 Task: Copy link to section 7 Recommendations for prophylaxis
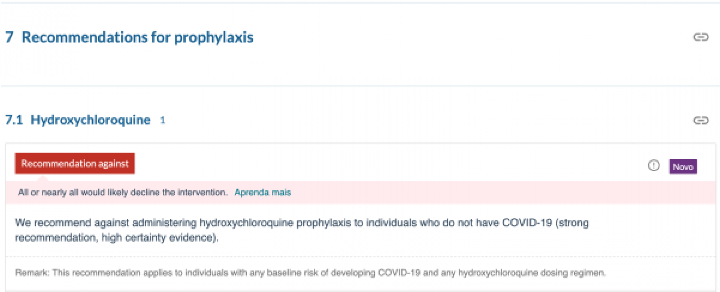pos(700,37)
